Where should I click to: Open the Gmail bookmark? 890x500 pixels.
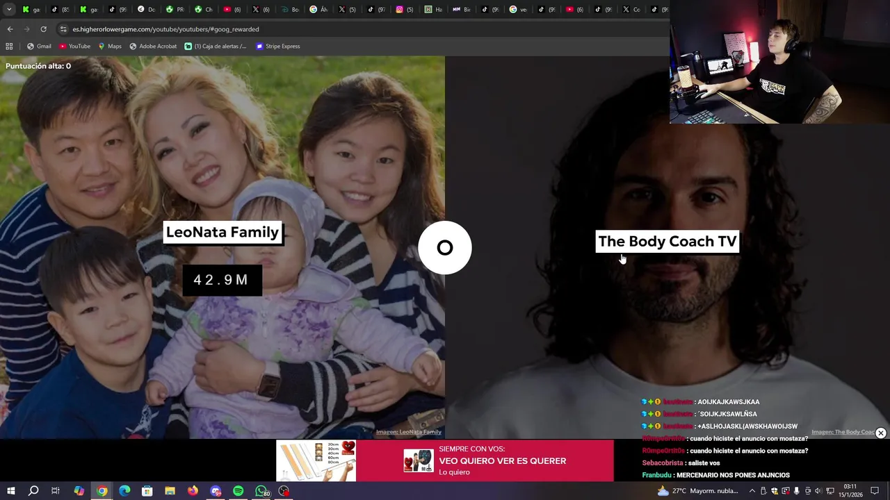pyautogui.click(x=39, y=47)
